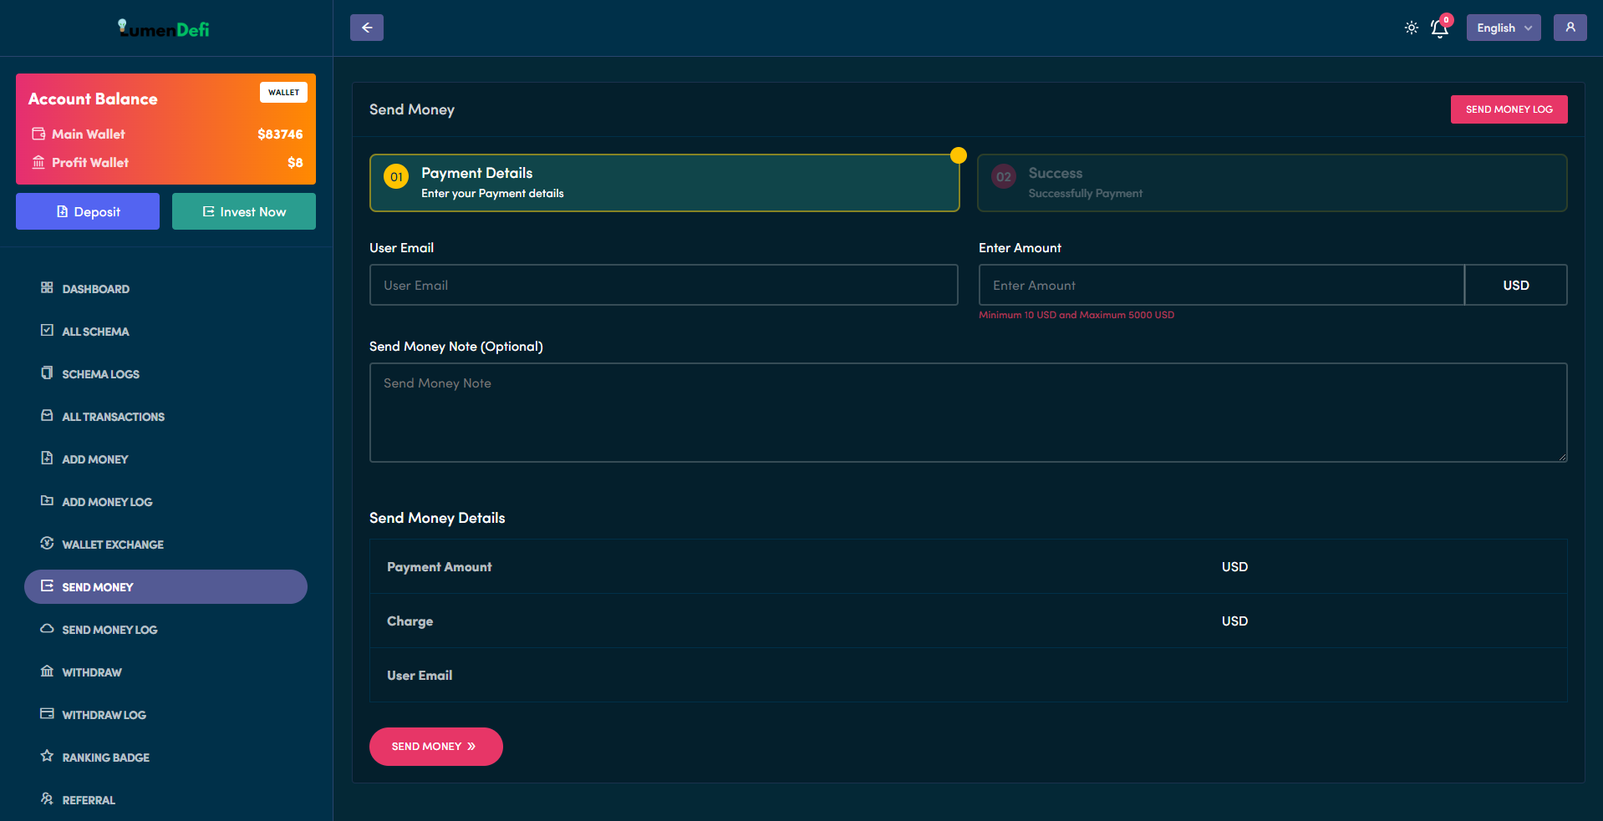Open the Dashboard sidebar icon

(x=48, y=288)
